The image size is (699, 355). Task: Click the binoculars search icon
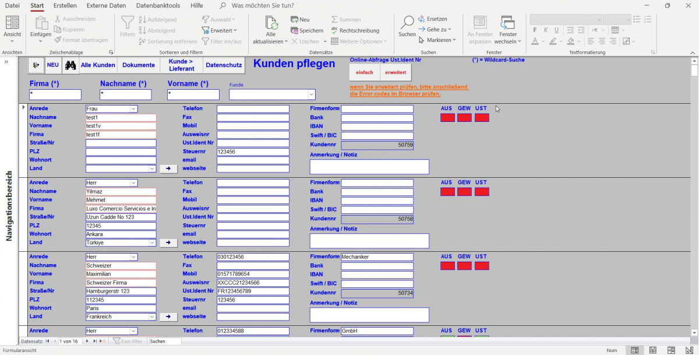point(70,65)
